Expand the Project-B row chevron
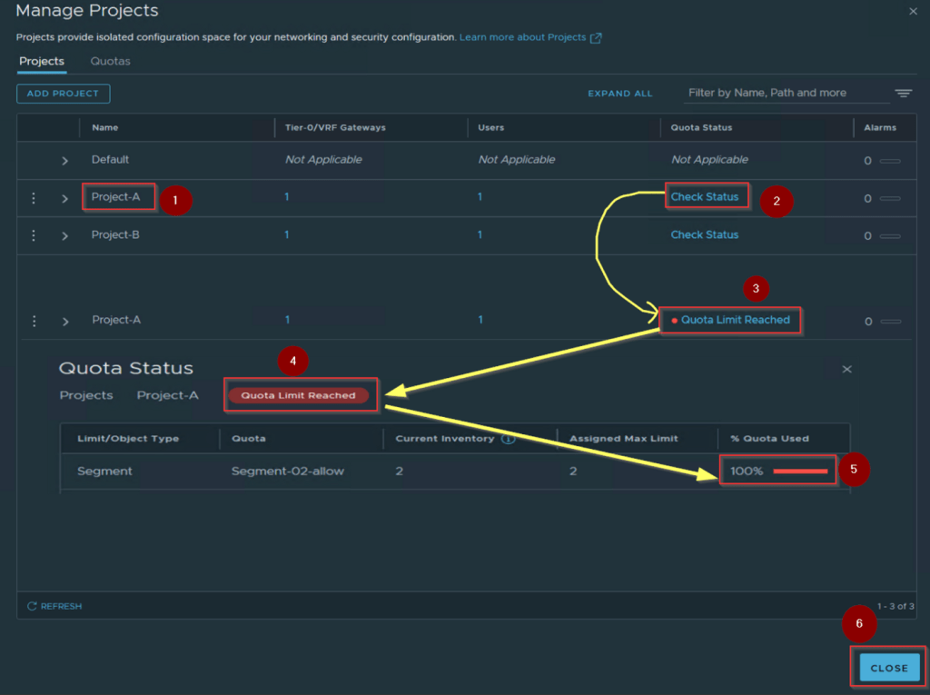 point(64,235)
